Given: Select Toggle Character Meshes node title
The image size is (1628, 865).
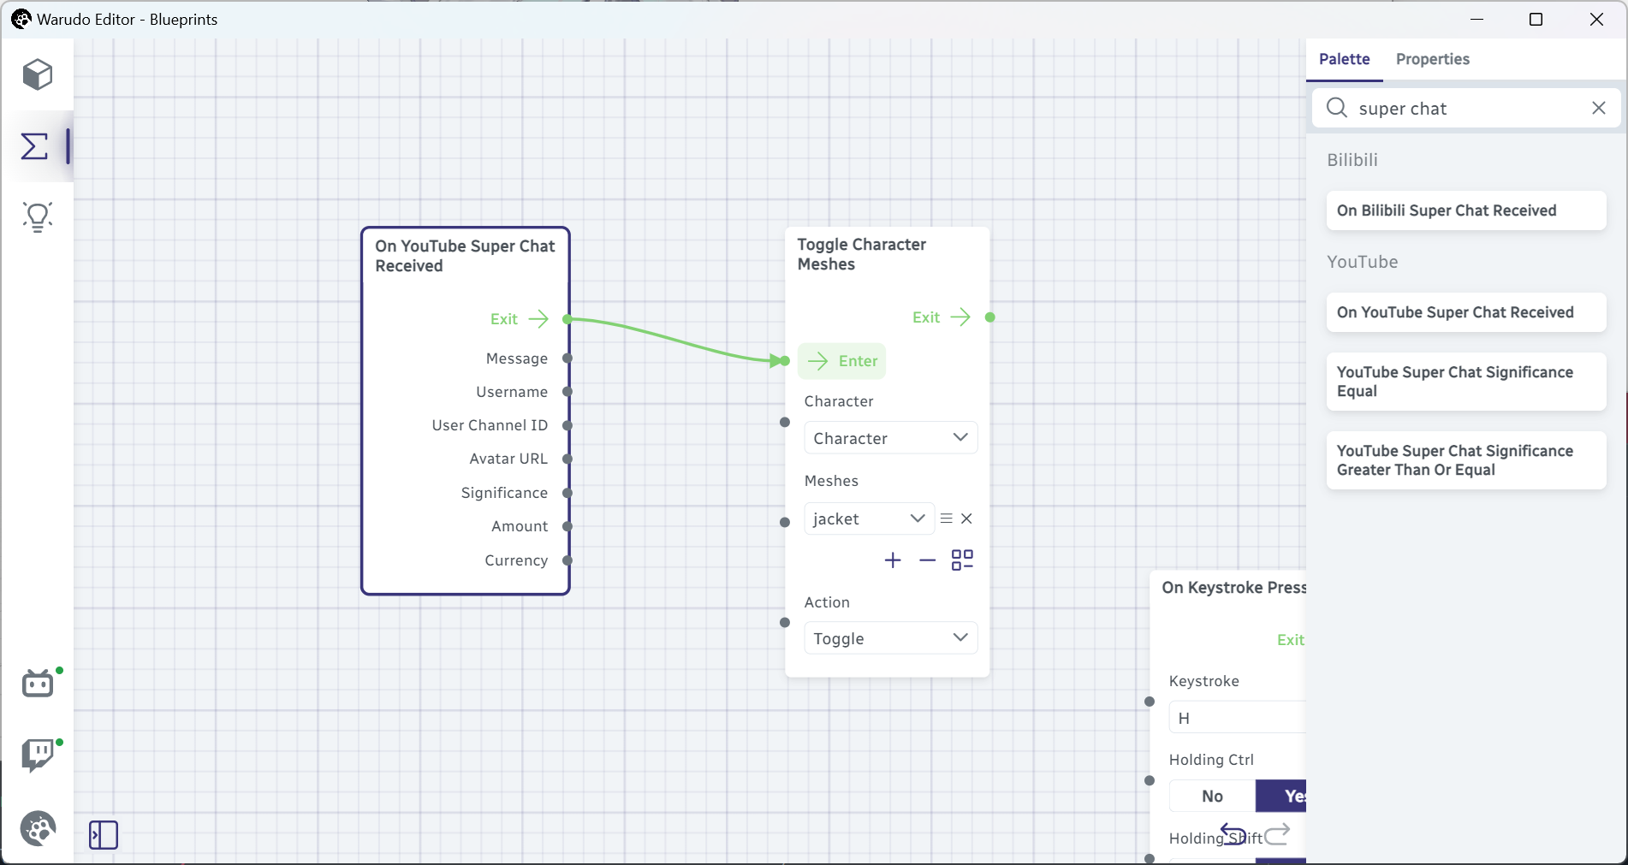Looking at the screenshot, I should [x=861, y=254].
